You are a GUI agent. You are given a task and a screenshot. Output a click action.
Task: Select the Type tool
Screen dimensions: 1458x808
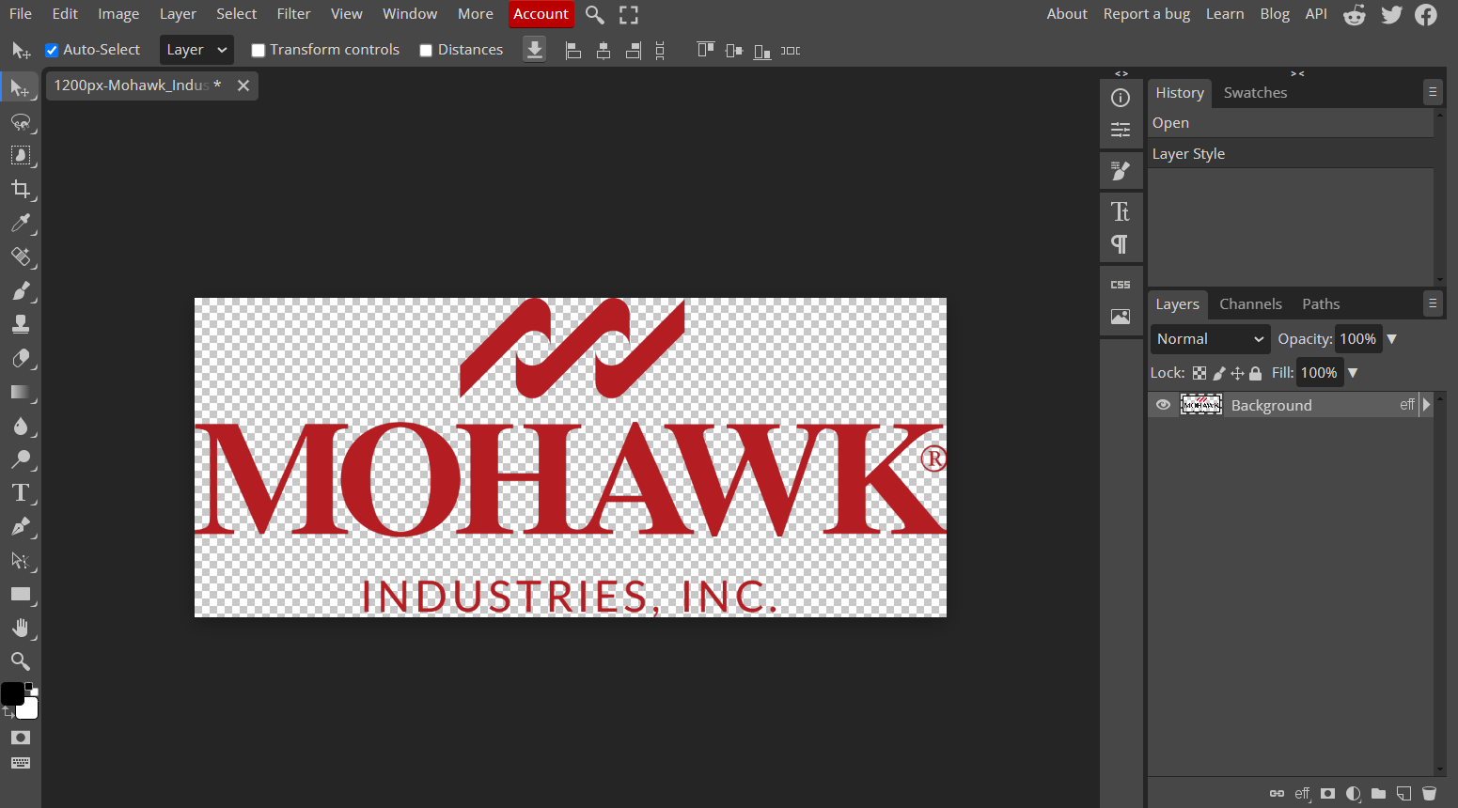point(20,493)
